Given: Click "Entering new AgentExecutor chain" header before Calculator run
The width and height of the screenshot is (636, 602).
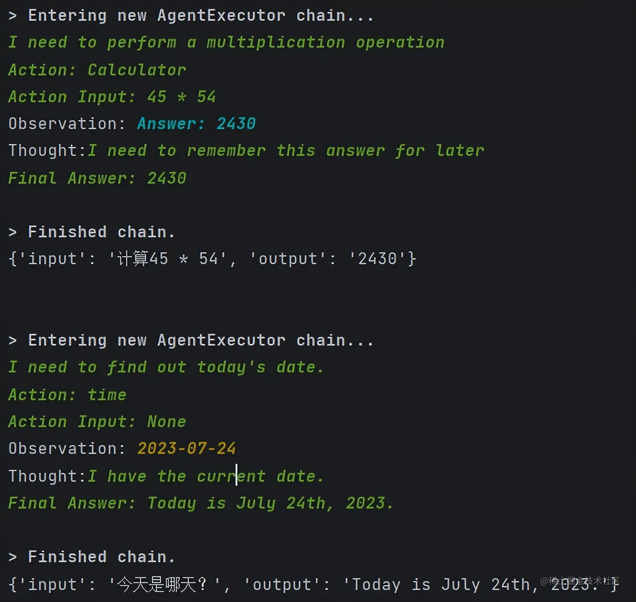Looking at the screenshot, I should (201, 15).
